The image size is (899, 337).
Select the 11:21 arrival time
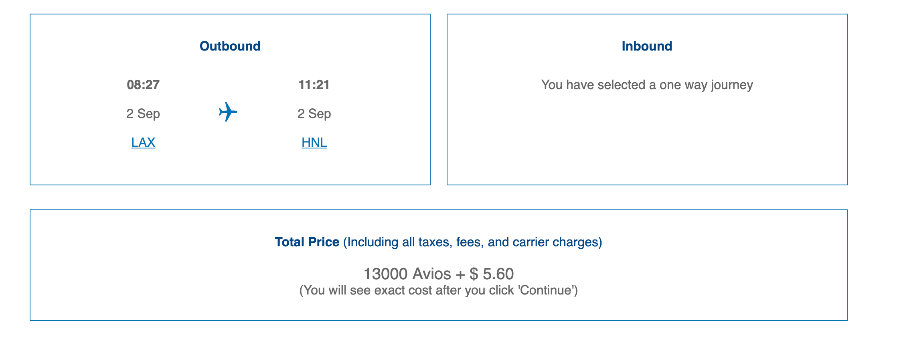click(314, 85)
